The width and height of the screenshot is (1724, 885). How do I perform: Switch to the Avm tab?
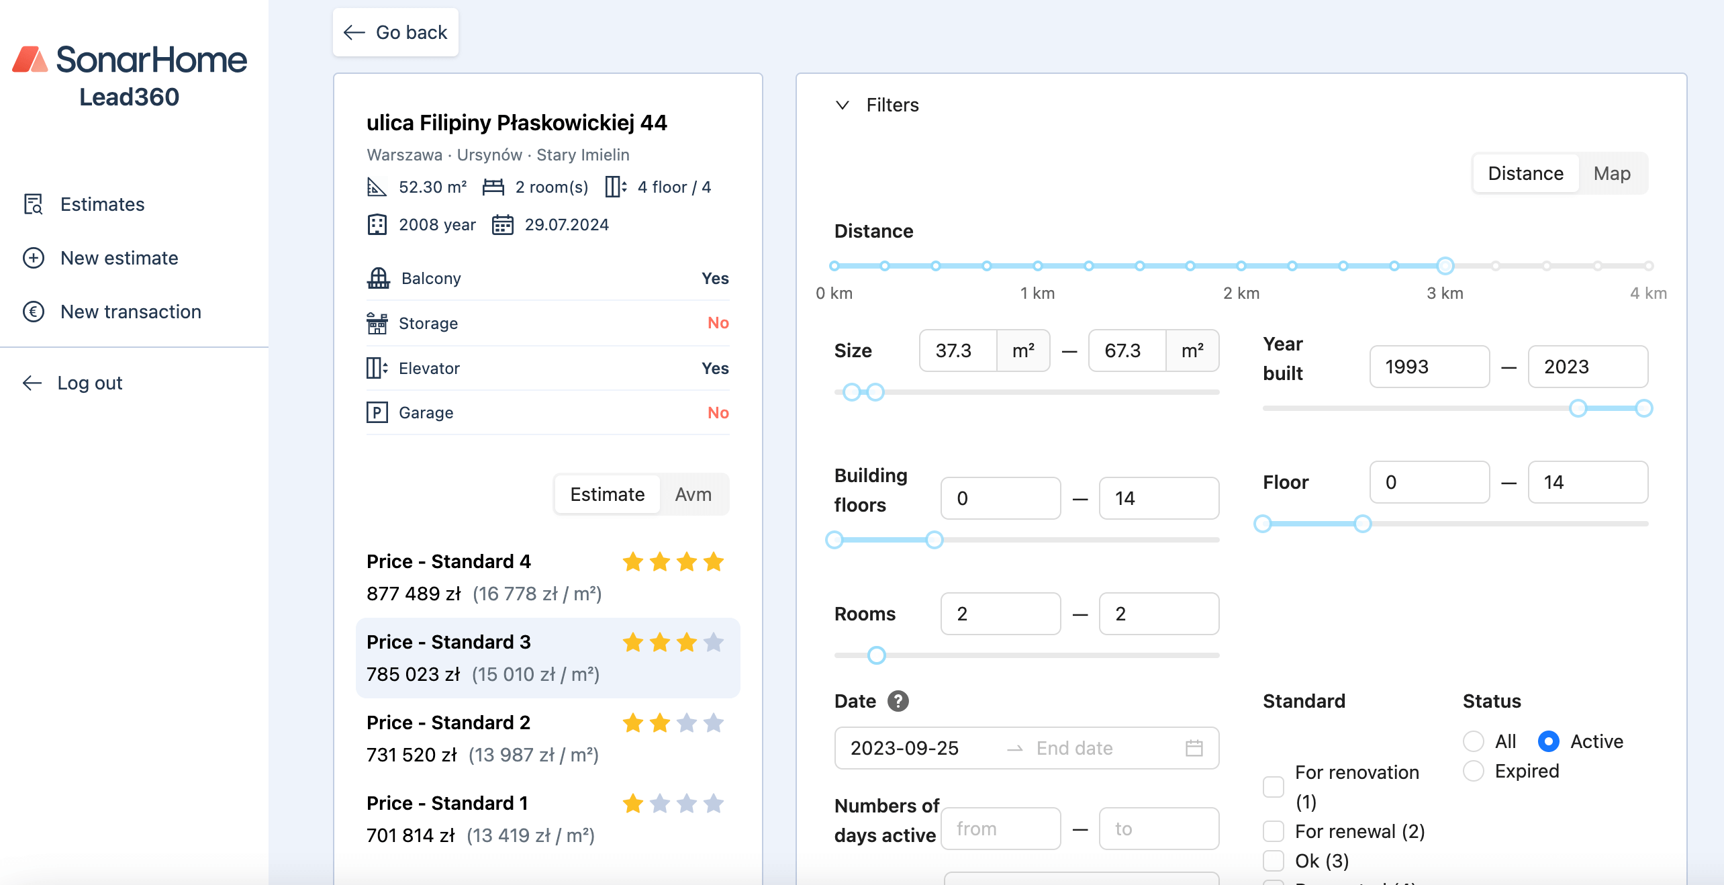pos(693,494)
